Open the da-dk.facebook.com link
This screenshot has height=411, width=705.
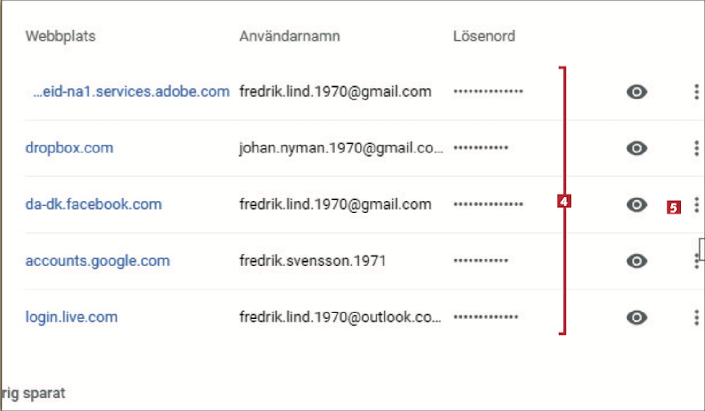94,204
